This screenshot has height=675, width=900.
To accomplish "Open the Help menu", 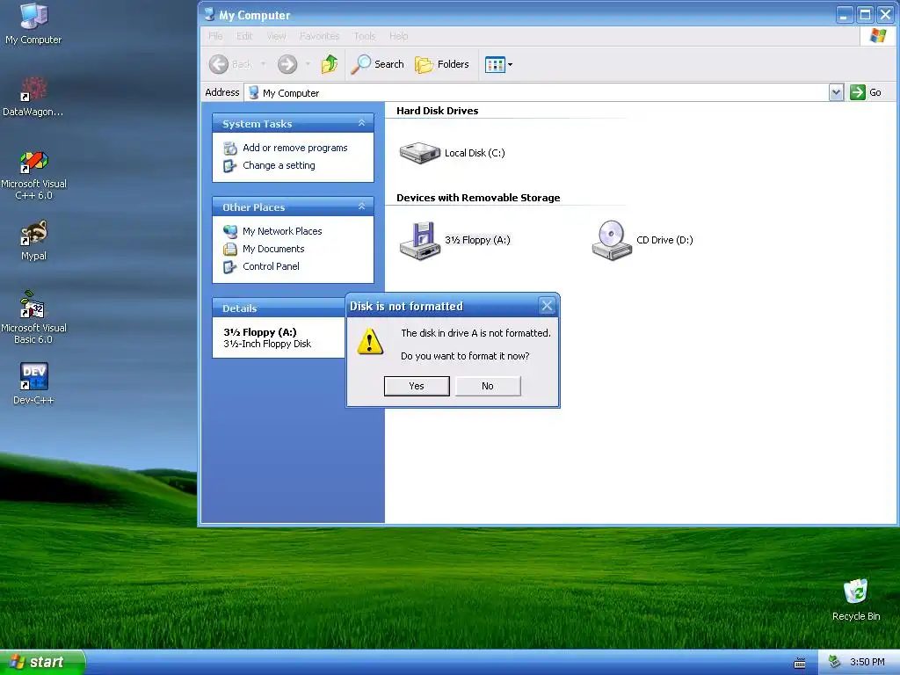I will (398, 36).
